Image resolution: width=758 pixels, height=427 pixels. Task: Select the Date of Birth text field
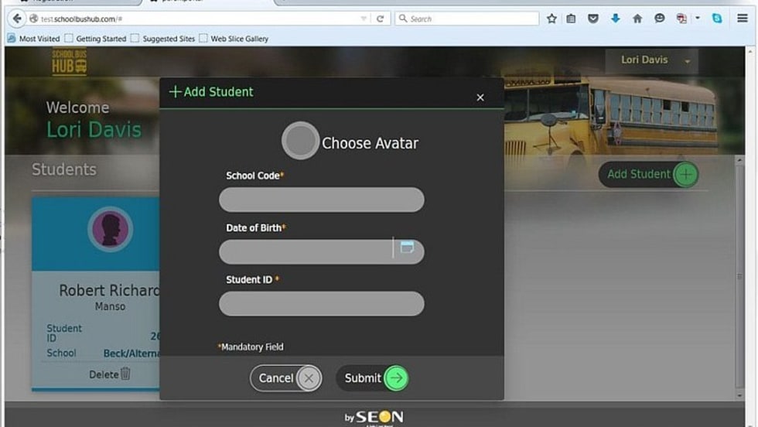tap(307, 251)
